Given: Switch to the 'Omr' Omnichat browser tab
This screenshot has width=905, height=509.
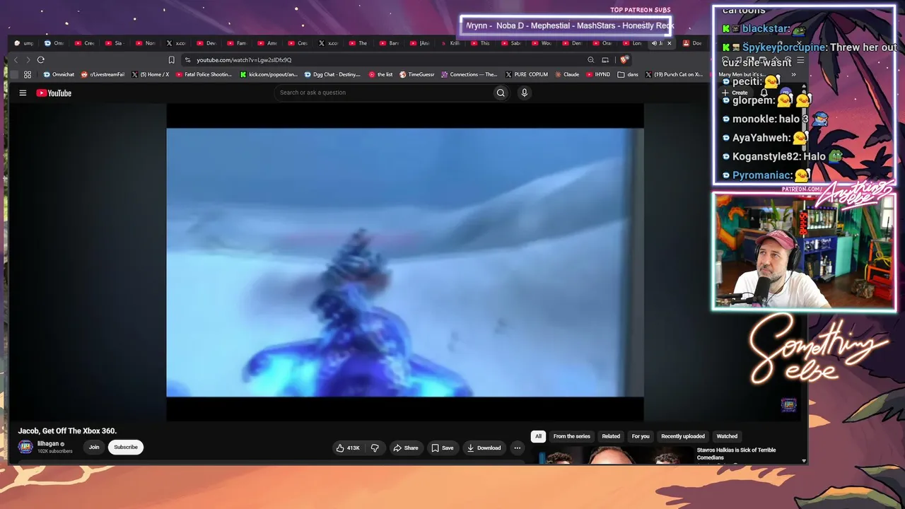Looking at the screenshot, I should point(54,43).
